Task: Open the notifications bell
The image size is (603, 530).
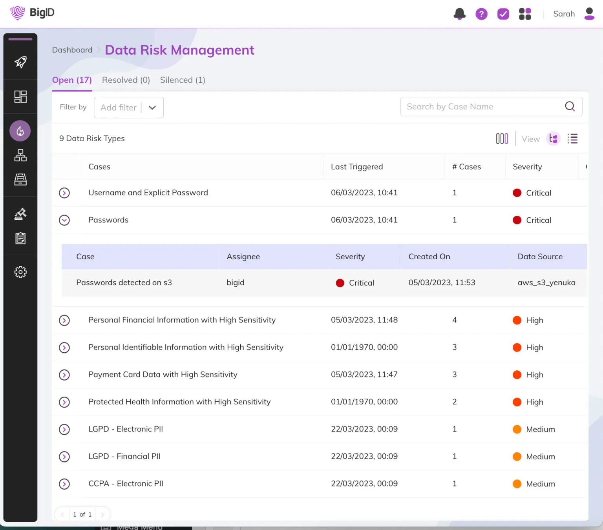Action: [x=459, y=14]
